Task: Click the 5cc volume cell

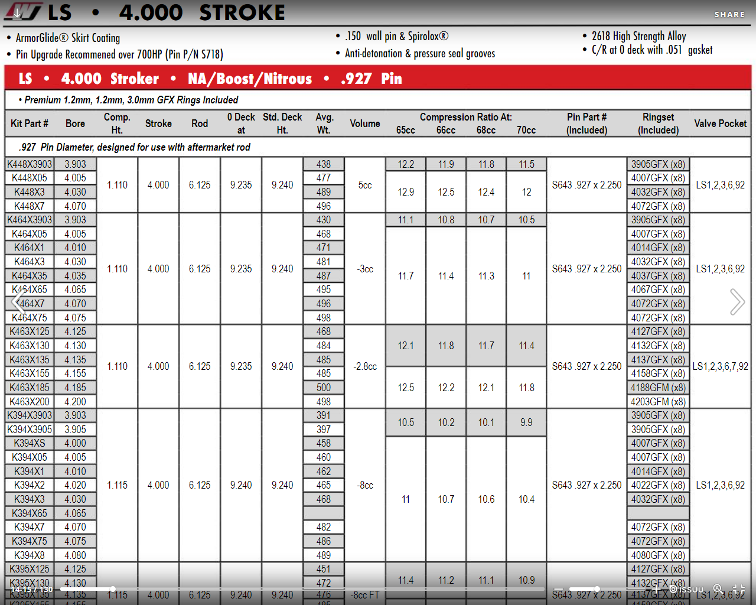Action: tap(365, 185)
